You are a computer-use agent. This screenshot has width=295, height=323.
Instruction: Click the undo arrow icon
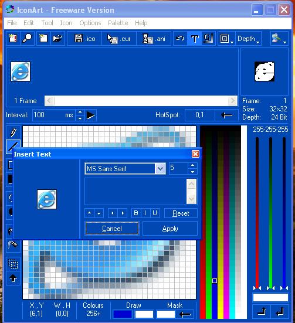click(180, 39)
